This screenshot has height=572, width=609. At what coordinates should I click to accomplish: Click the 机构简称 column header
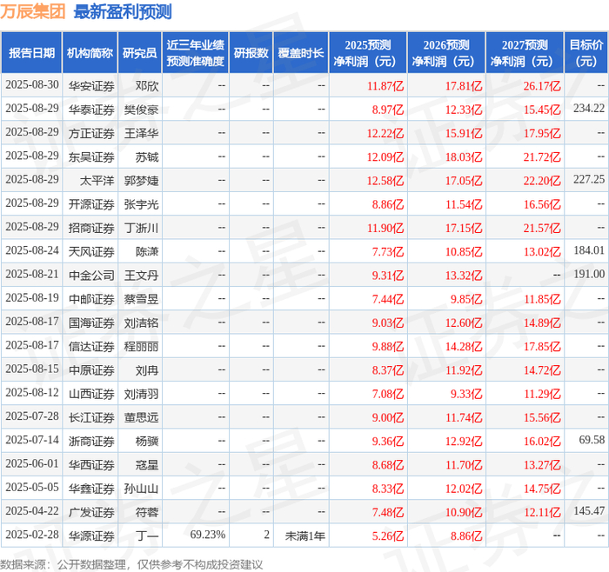coord(90,53)
